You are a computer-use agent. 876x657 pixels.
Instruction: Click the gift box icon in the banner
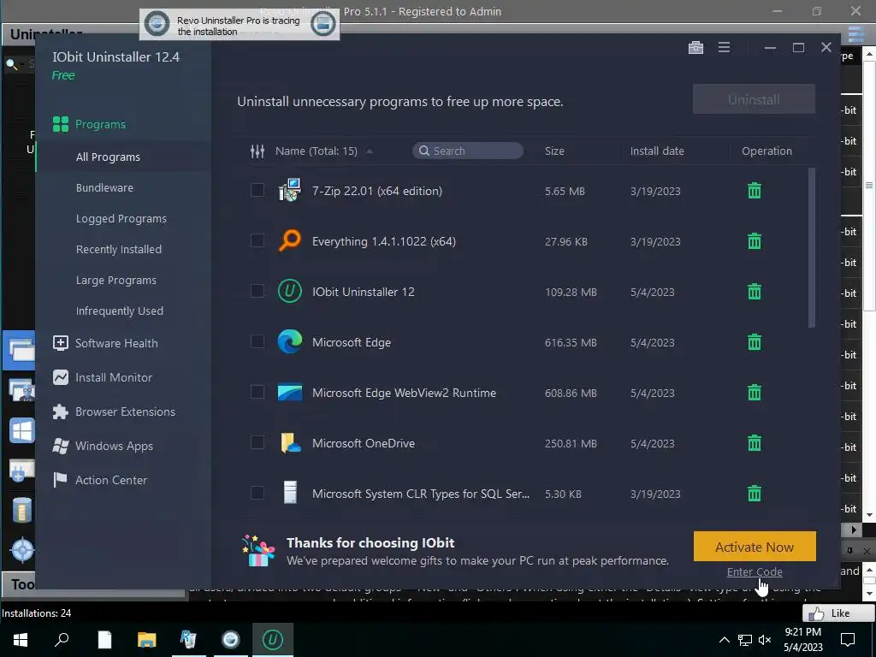tap(258, 551)
